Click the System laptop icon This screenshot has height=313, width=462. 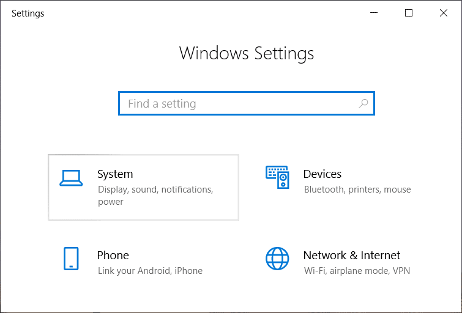[71, 177]
